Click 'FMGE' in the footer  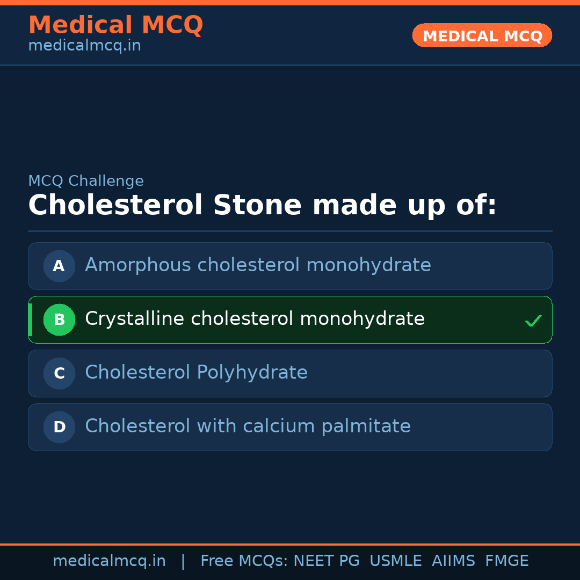[506, 561]
